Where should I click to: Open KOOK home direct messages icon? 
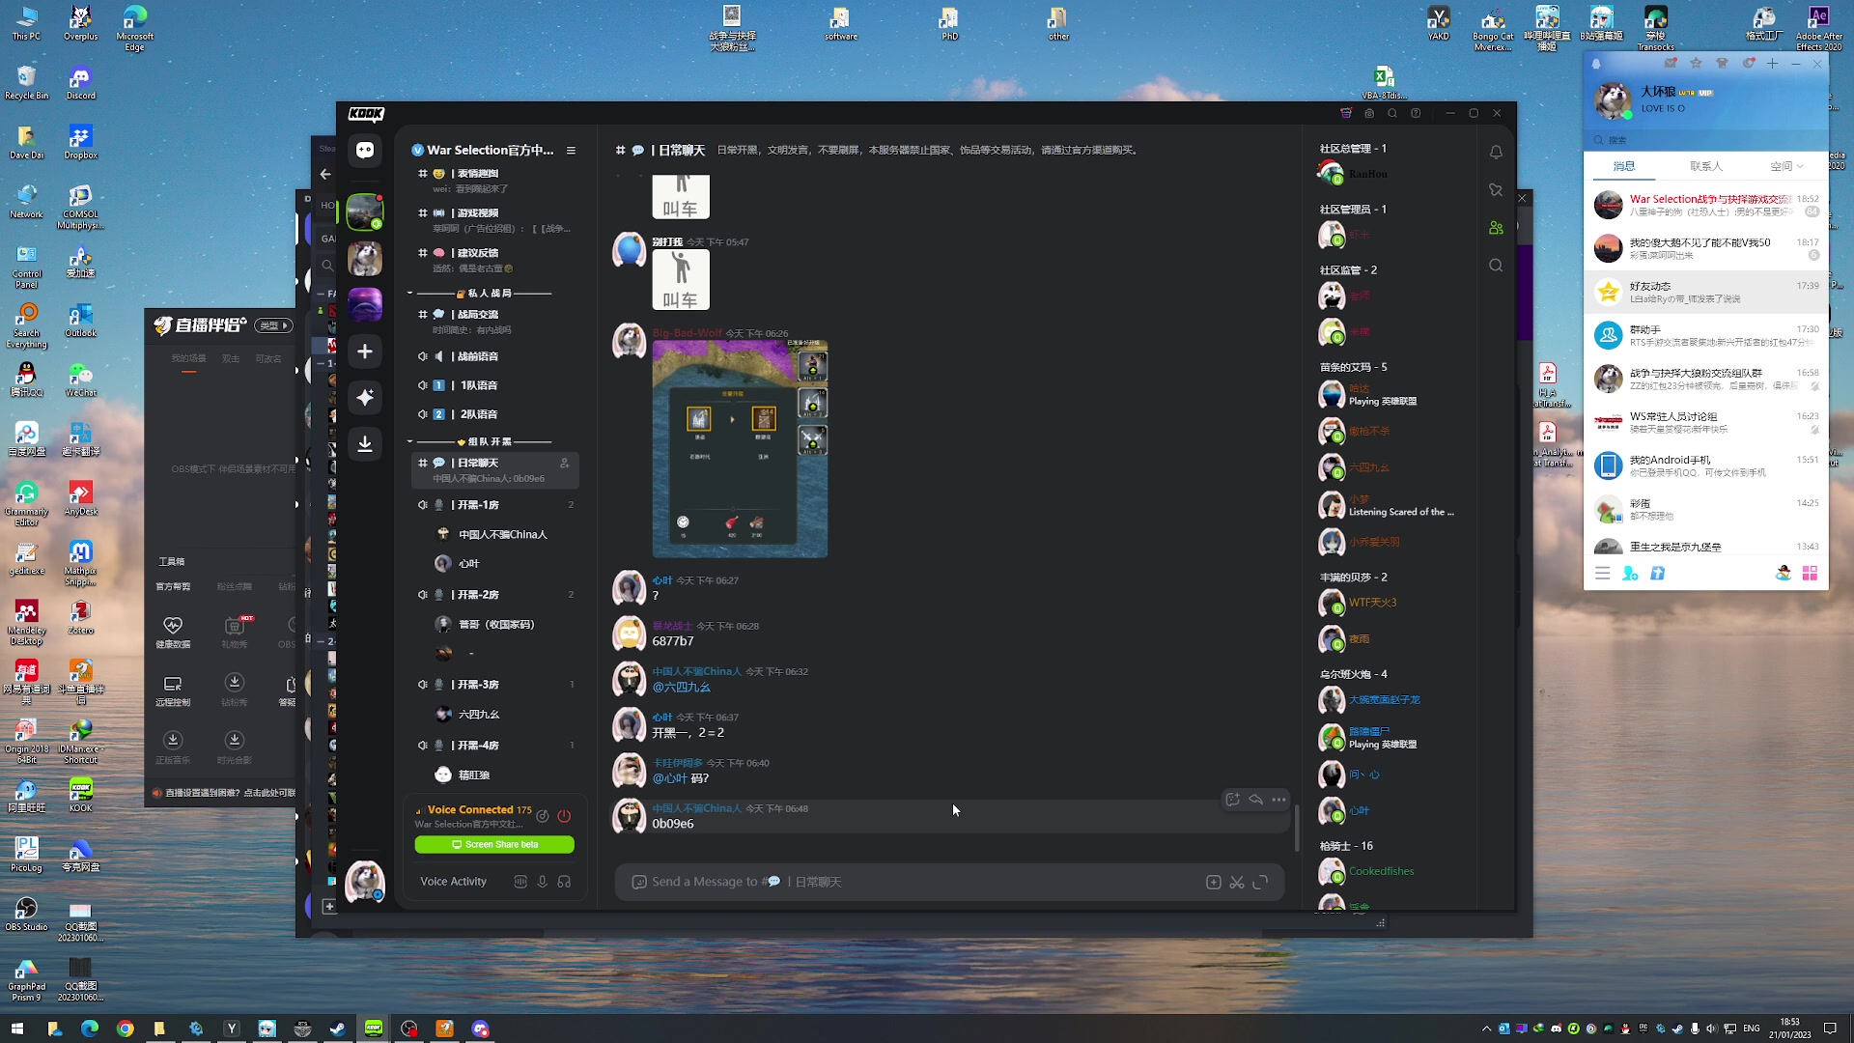tap(365, 150)
